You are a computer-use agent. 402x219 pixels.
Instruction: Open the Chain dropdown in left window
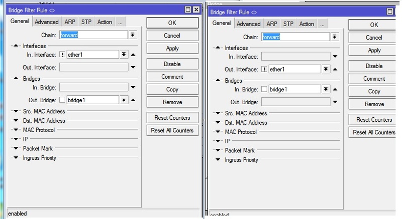click(x=133, y=35)
